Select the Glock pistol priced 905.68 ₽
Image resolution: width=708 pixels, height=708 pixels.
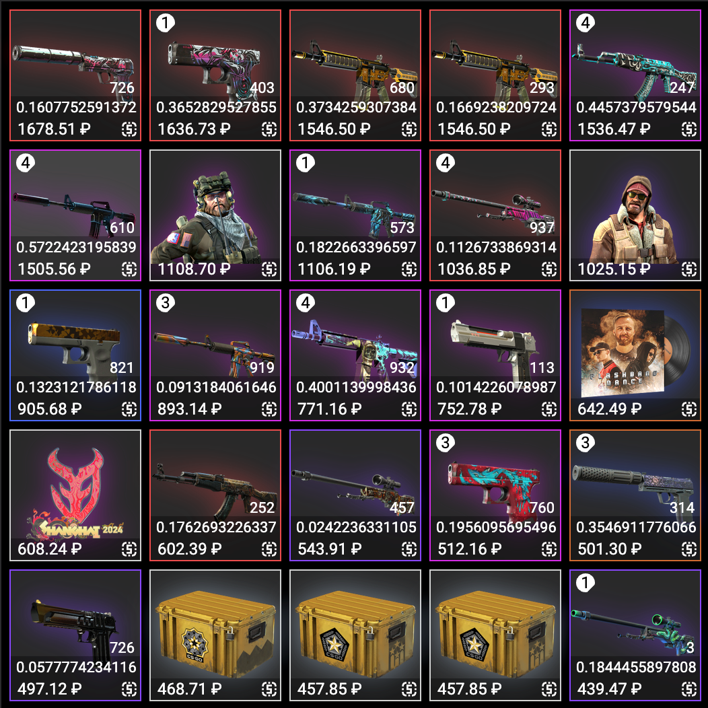[75, 355]
